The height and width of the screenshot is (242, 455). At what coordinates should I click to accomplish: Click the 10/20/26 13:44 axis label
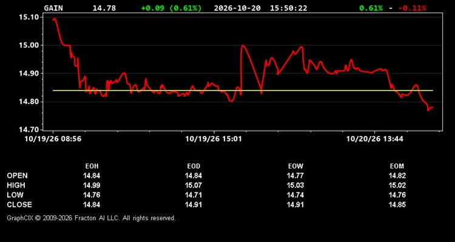[x=375, y=139]
